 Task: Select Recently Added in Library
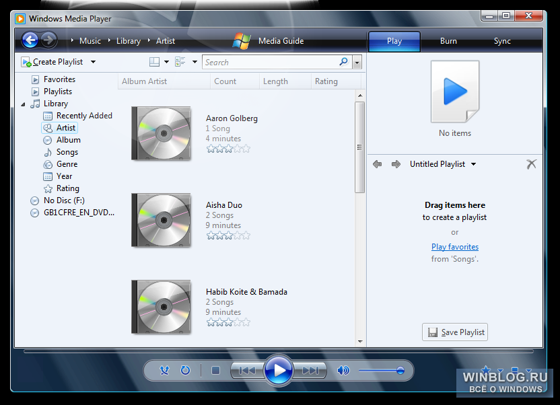84,116
